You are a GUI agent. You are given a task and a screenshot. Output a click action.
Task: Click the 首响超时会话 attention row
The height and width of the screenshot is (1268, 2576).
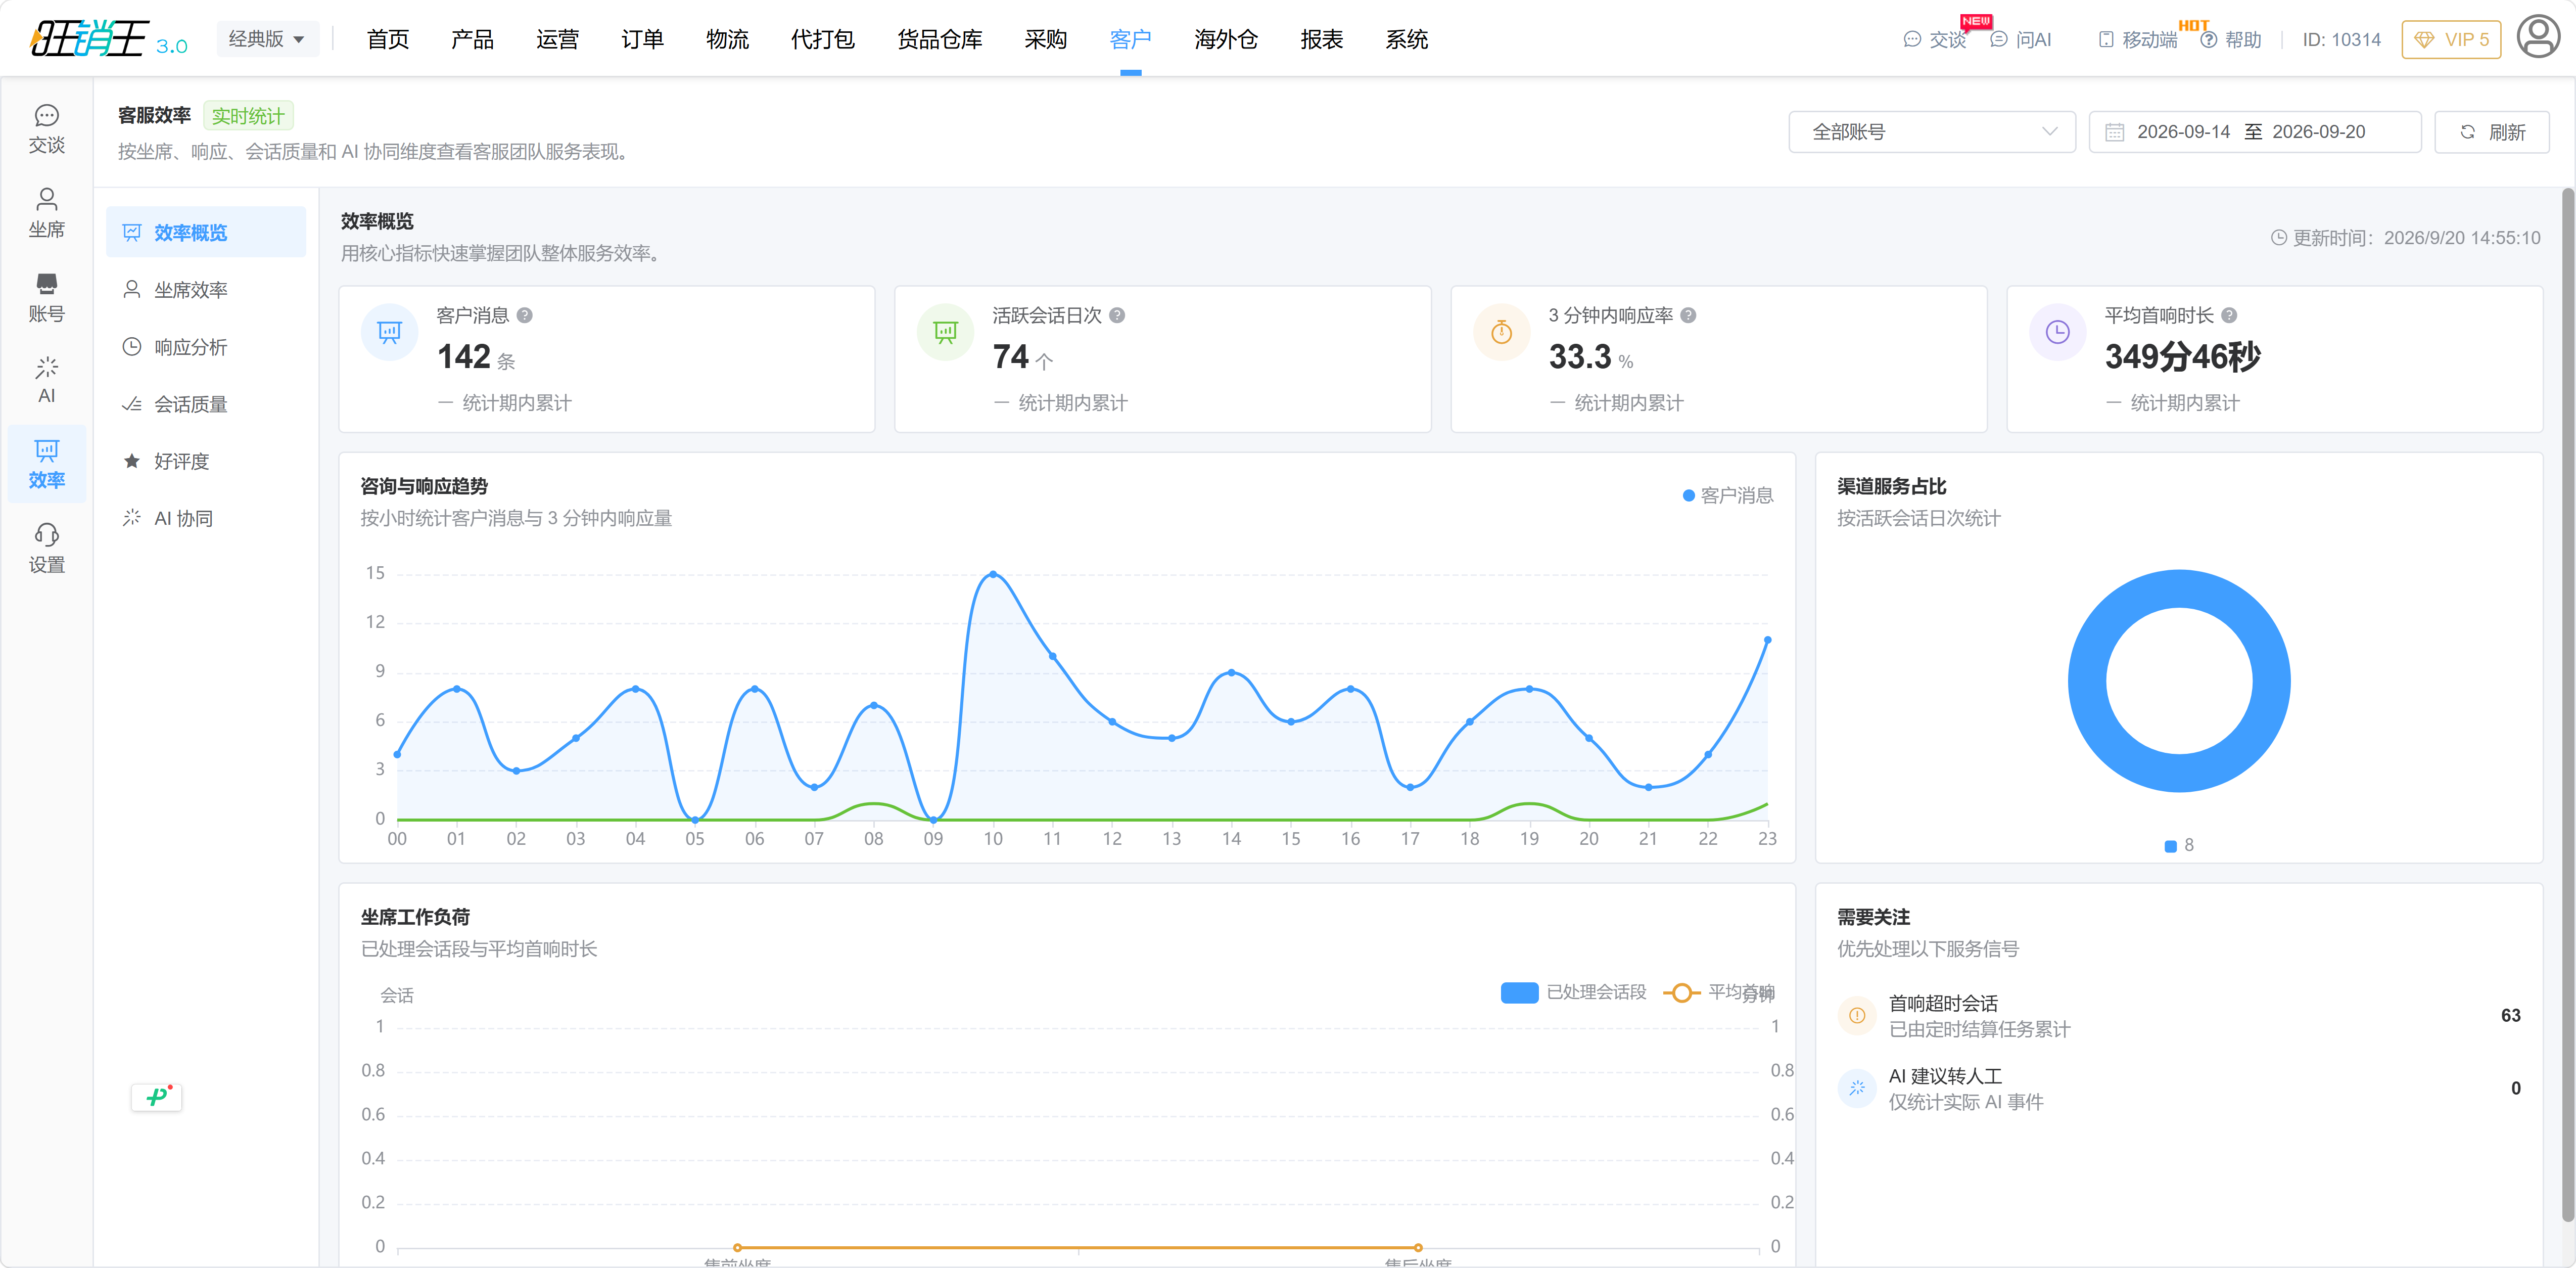(2178, 1016)
